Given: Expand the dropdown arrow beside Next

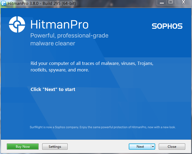Looking at the screenshot, I should coord(153,146).
